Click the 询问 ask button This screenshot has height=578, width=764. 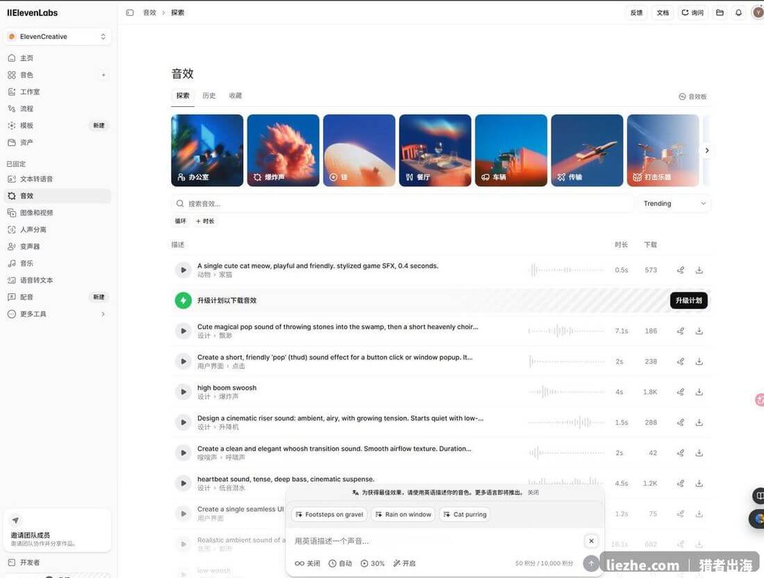pos(692,13)
